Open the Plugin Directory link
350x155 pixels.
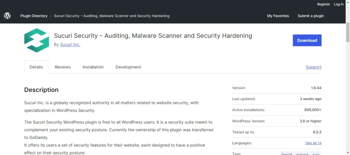(x=34, y=16)
